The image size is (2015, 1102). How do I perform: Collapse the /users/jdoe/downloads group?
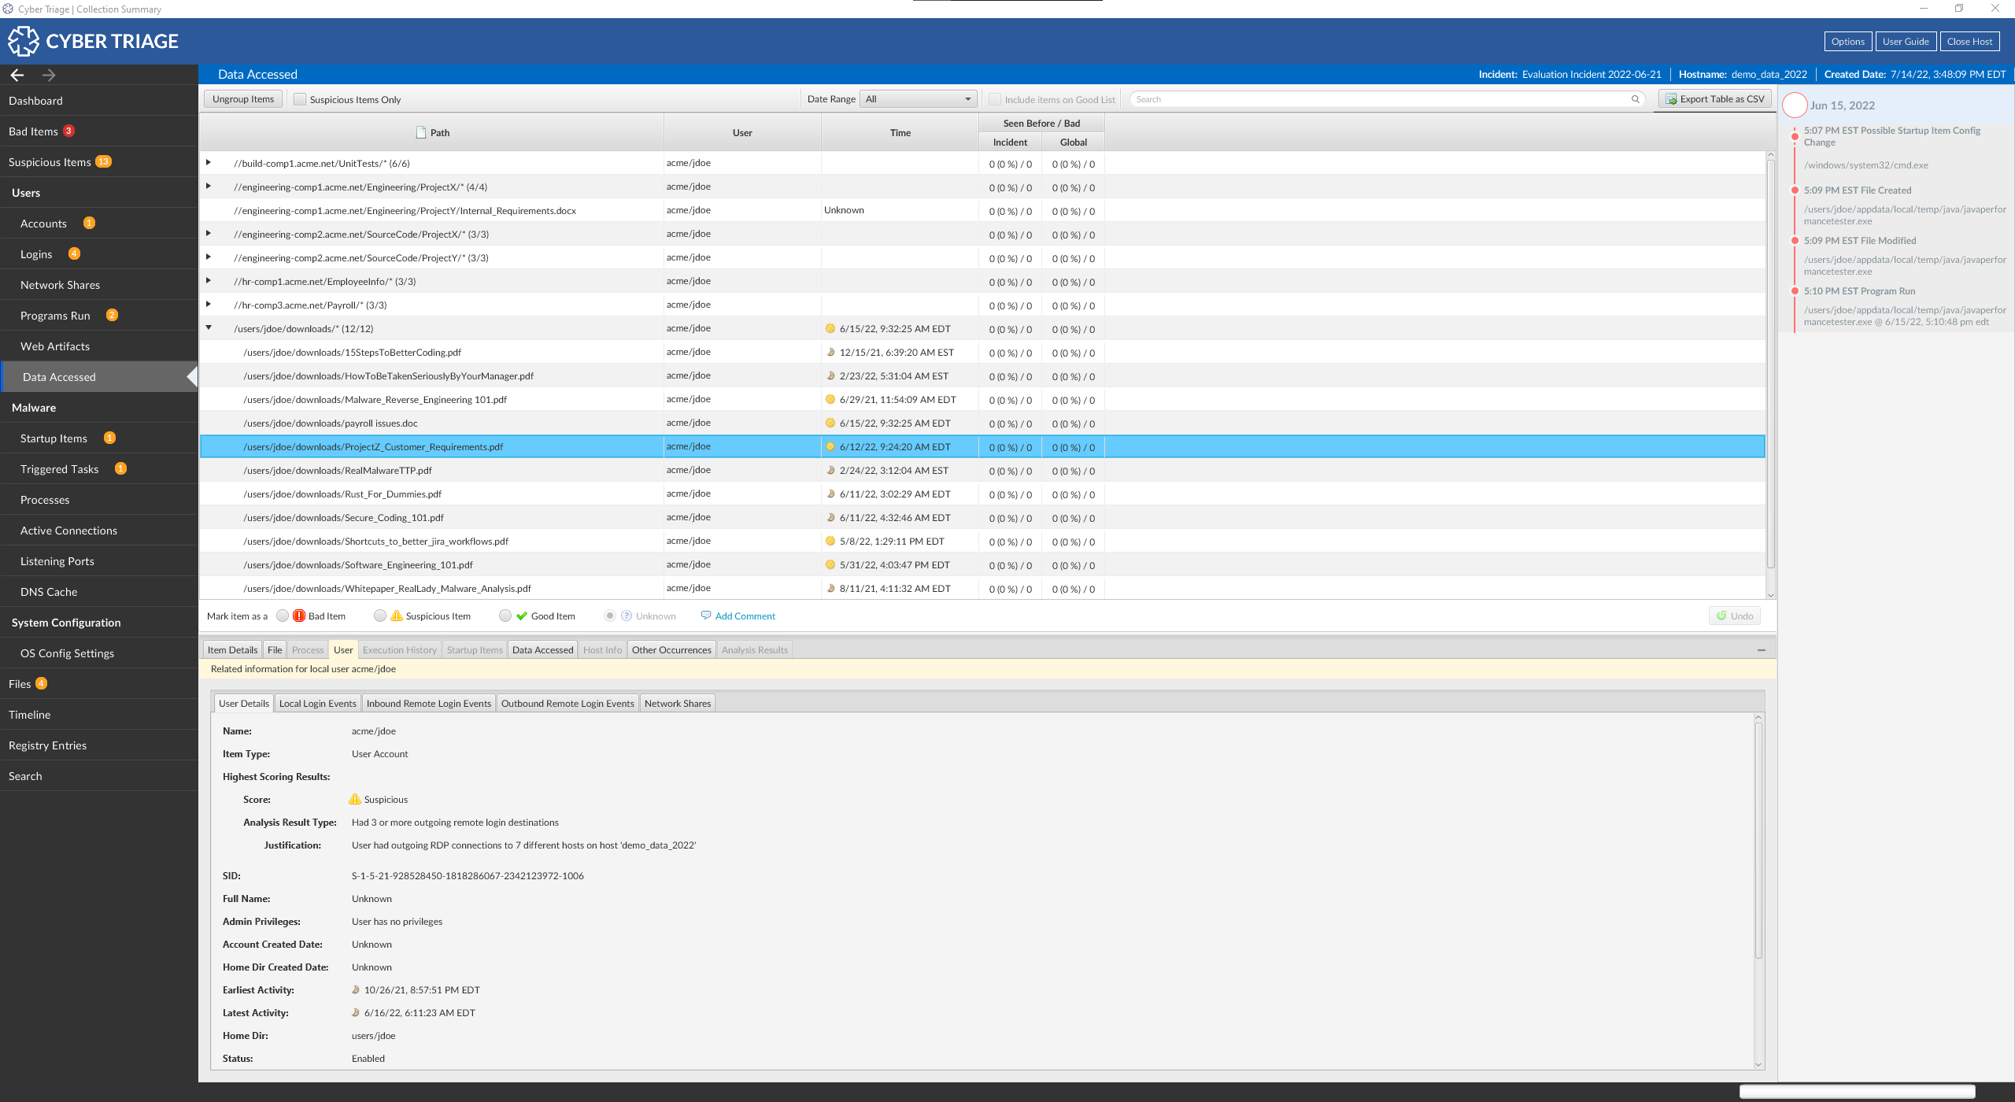(209, 328)
